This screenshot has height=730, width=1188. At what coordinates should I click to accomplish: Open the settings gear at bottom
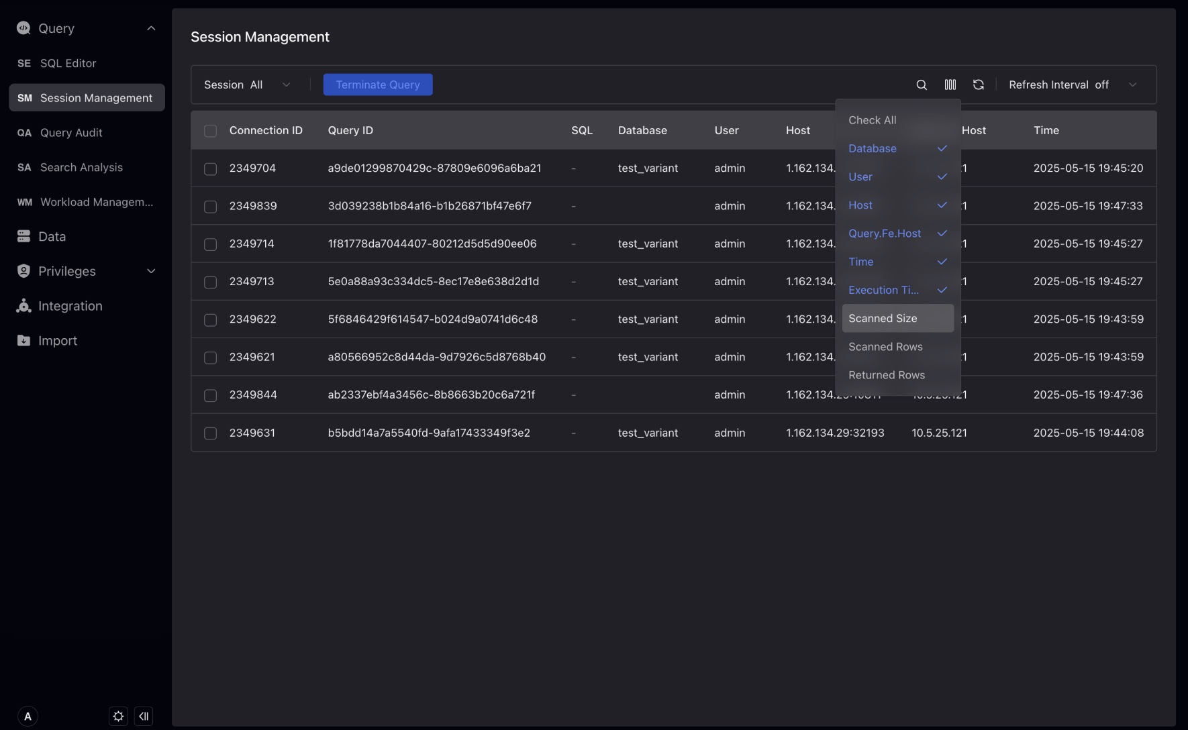pos(117,716)
